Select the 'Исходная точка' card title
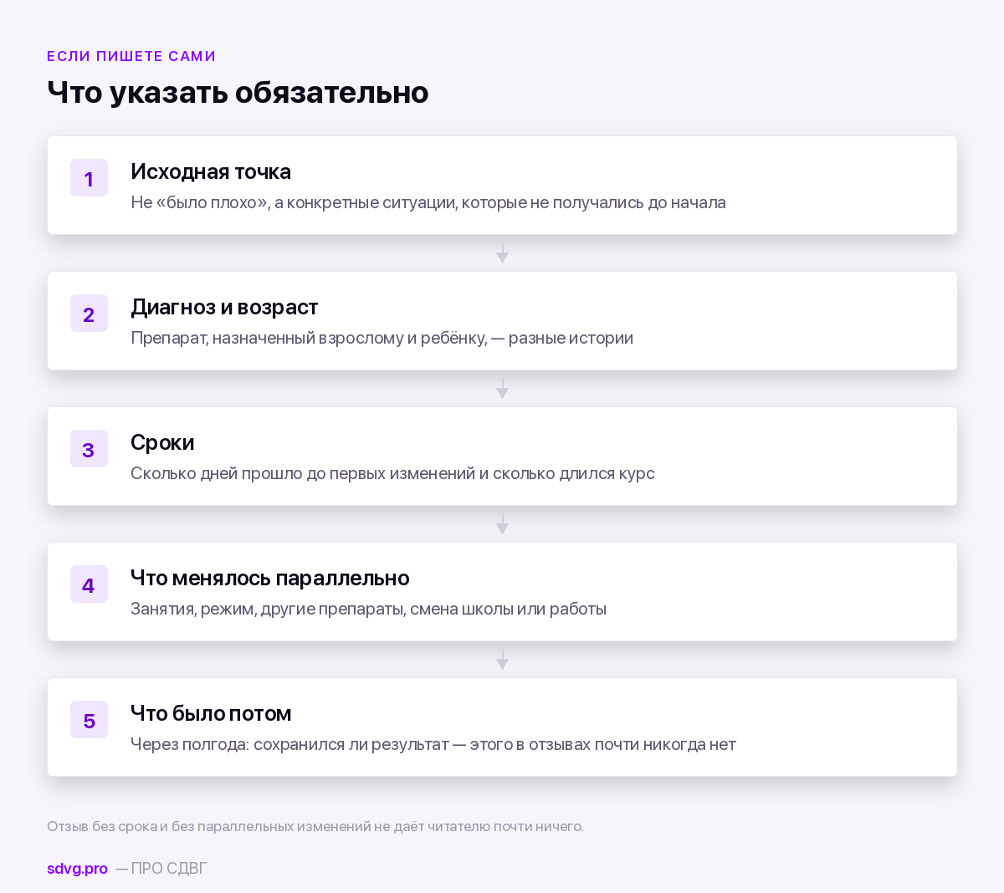The width and height of the screenshot is (1004, 893). pyautogui.click(x=211, y=171)
